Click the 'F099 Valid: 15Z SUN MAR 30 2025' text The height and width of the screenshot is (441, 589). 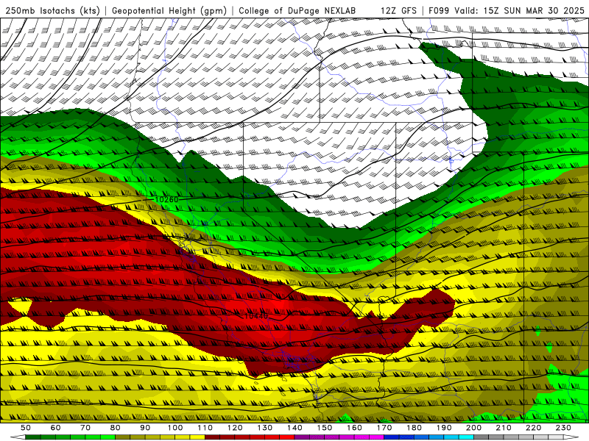coord(507,10)
